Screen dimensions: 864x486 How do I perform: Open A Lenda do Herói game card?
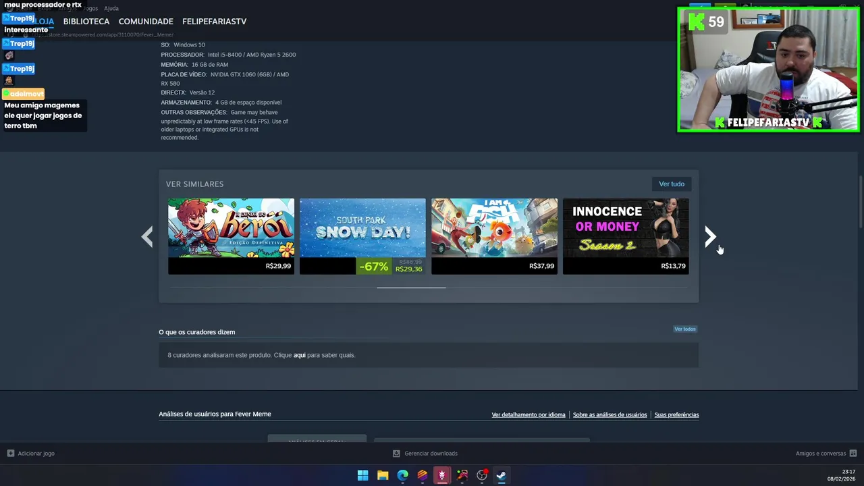231,236
